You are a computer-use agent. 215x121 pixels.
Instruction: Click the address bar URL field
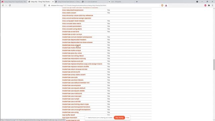coord(104,5)
